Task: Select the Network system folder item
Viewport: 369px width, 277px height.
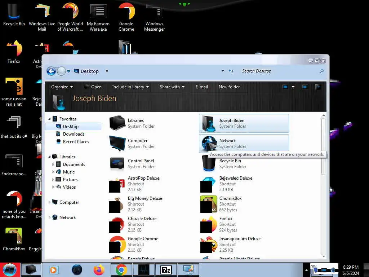Action: point(244,144)
